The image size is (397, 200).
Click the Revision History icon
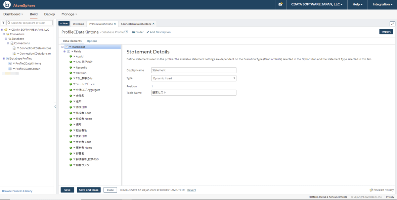click(371, 190)
